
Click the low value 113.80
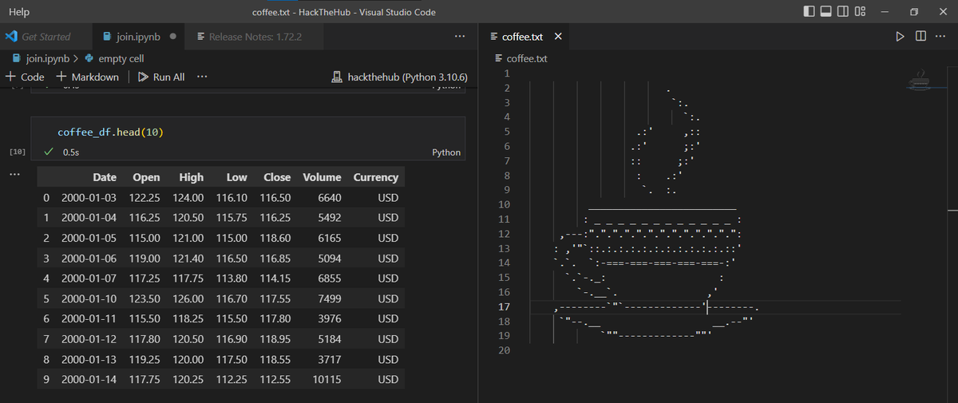pos(232,278)
